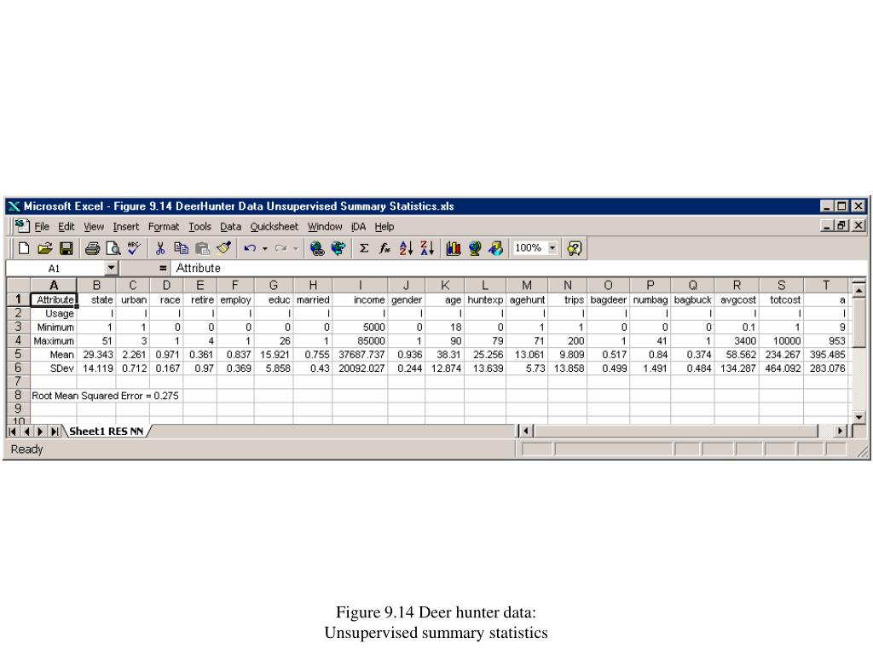Jump to last sheet tab arrow
Screen dimensions: 873x655
pos(54,431)
